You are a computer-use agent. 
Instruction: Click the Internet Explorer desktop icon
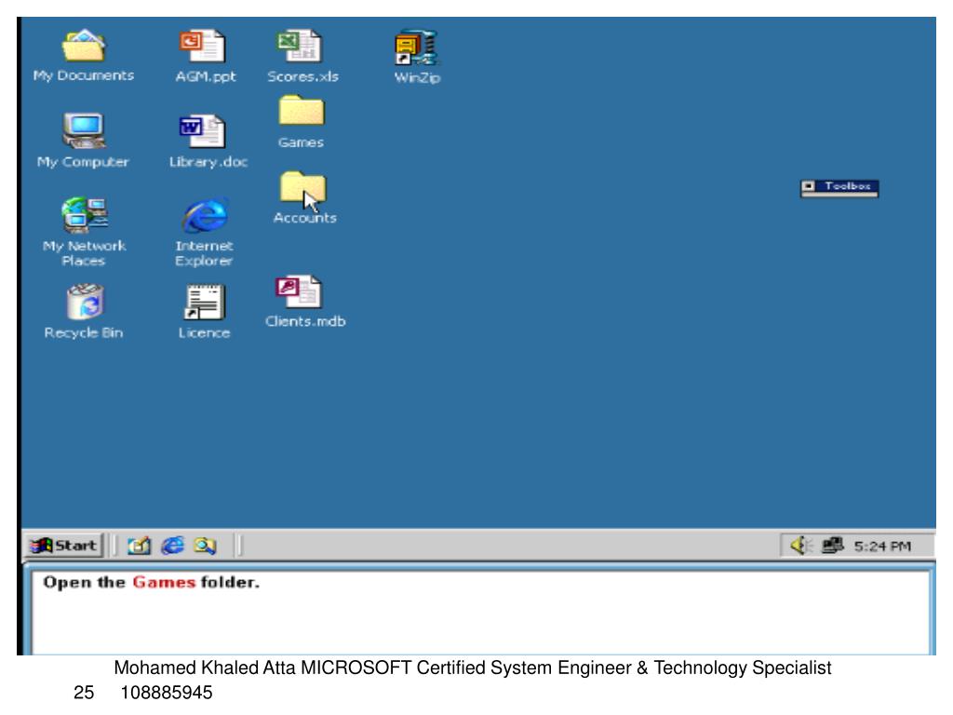(204, 232)
